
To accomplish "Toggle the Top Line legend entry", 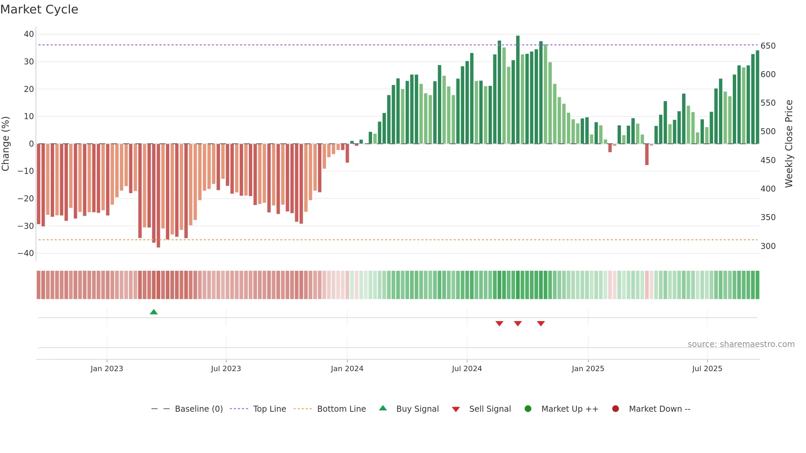I will click(258, 409).
